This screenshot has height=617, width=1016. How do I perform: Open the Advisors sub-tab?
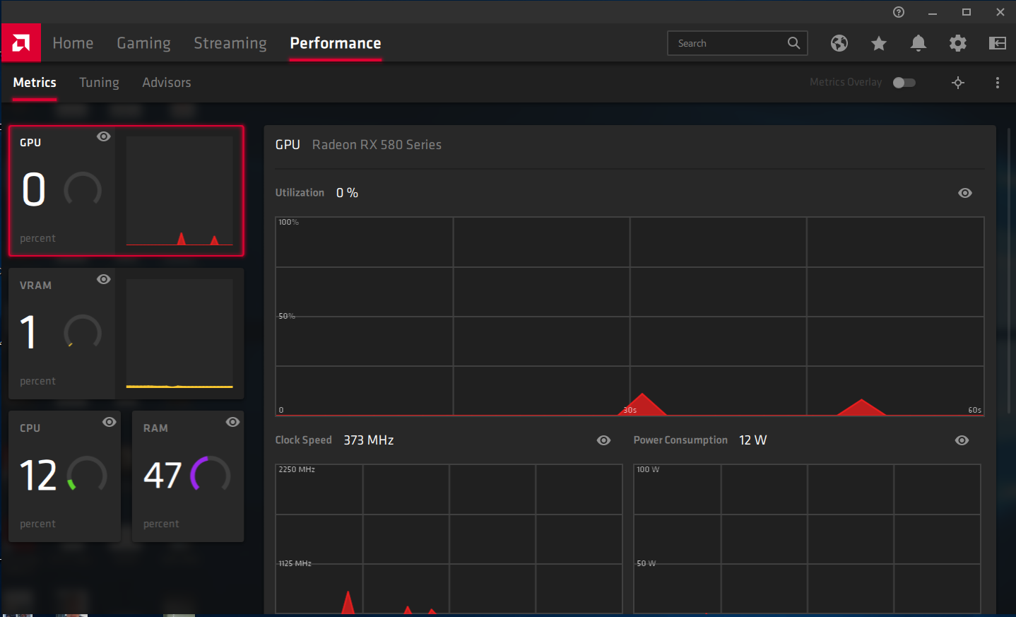coord(167,83)
